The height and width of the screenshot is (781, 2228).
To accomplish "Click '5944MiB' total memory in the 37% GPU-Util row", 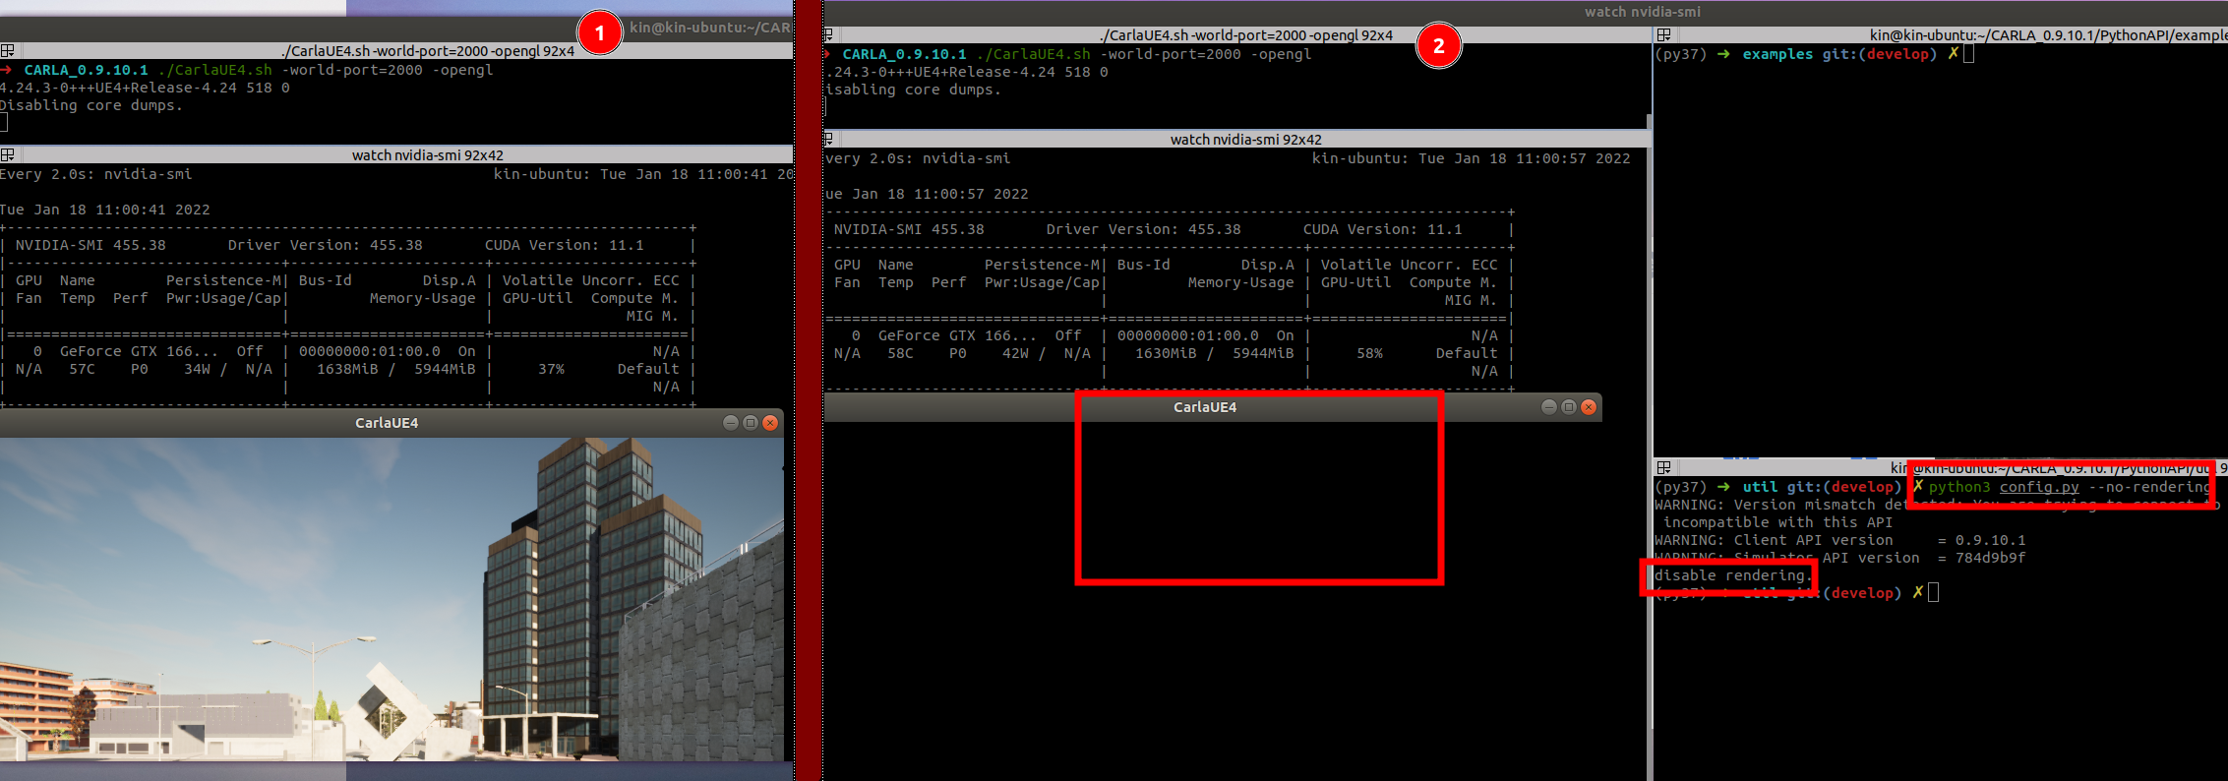I will [445, 370].
